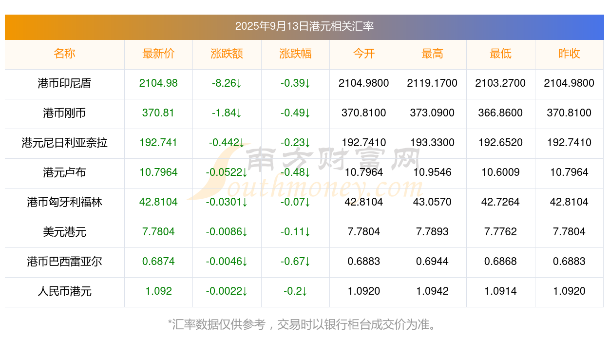Click the title 2025年9月13日港元相关汇率

(x=304, y=26)
